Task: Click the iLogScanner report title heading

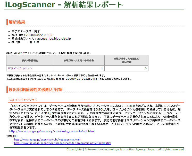Action: [x=64, y=4]
